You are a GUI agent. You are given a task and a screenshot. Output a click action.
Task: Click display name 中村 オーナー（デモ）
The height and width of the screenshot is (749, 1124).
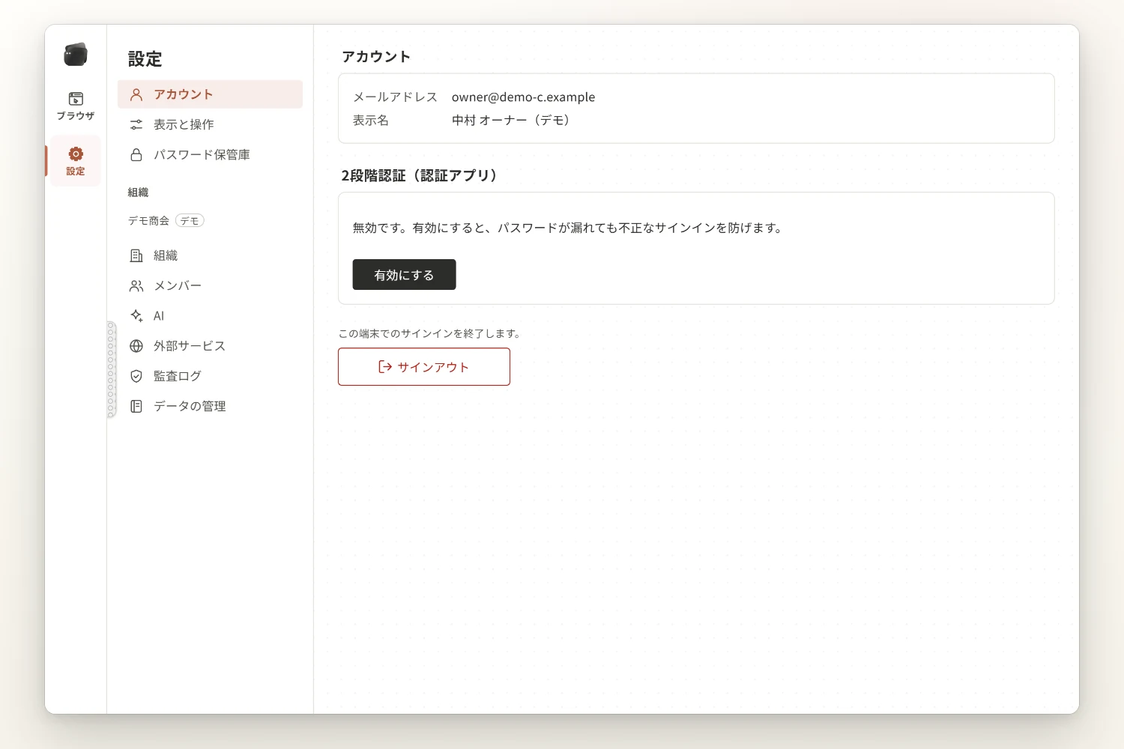tap(511, 120)
